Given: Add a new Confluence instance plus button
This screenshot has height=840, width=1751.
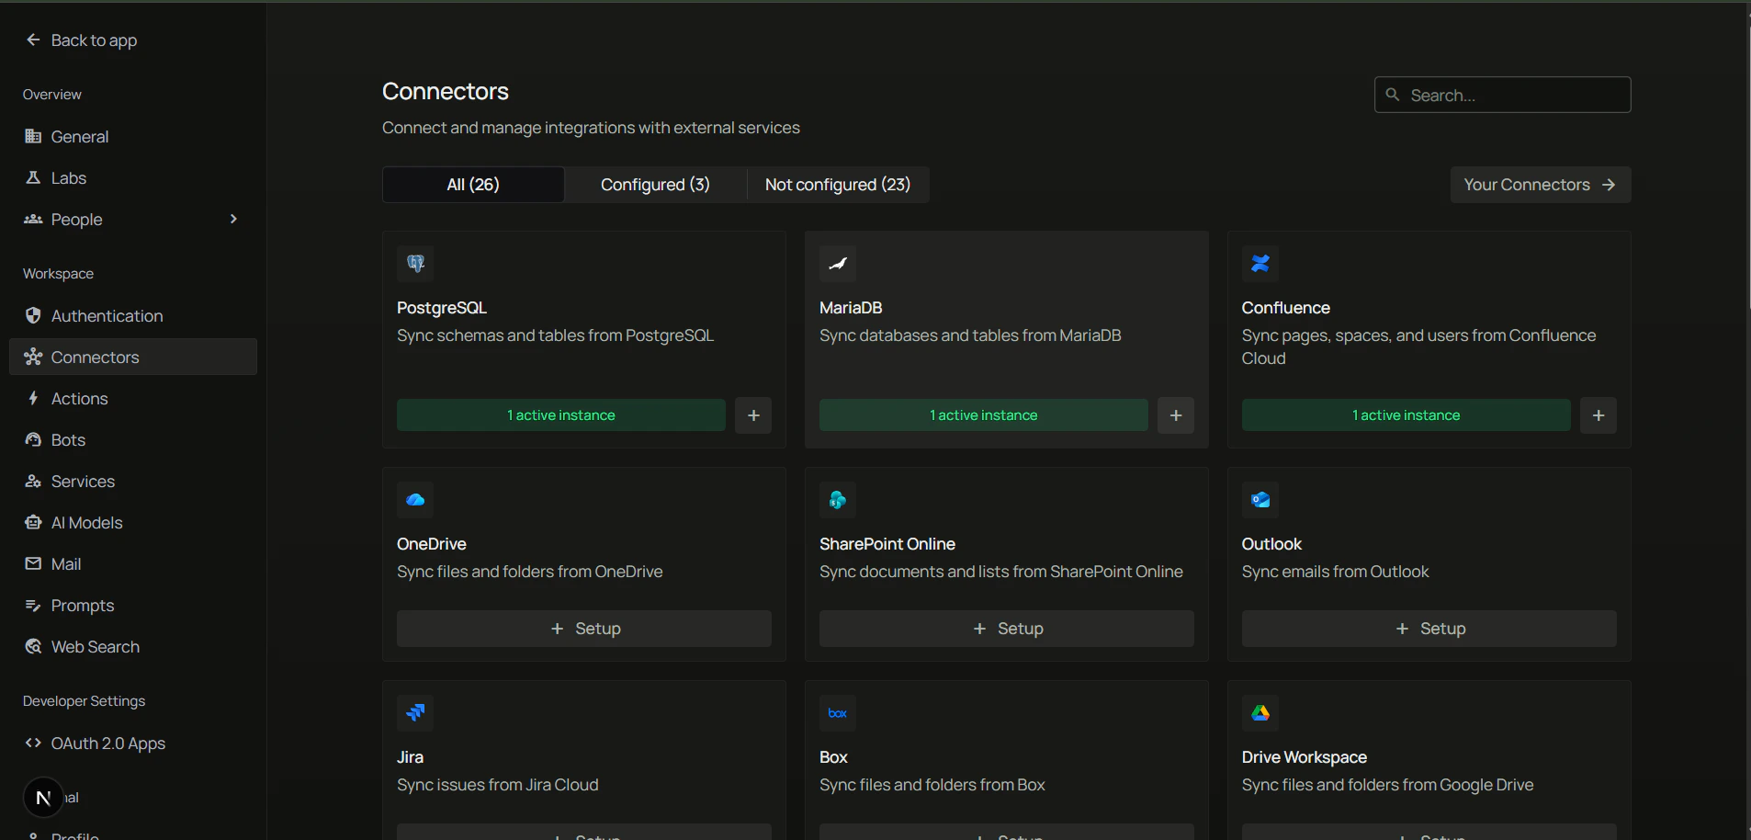Looking at the screenshot, I should click(1598, 415).
